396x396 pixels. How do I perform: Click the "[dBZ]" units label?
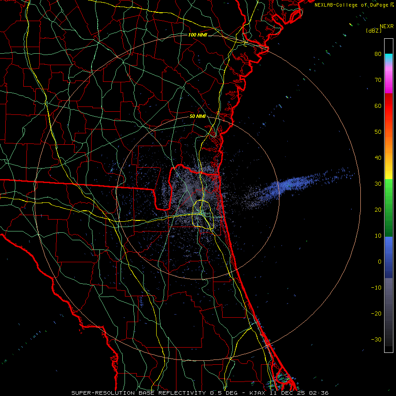click(x=374, y=30)
